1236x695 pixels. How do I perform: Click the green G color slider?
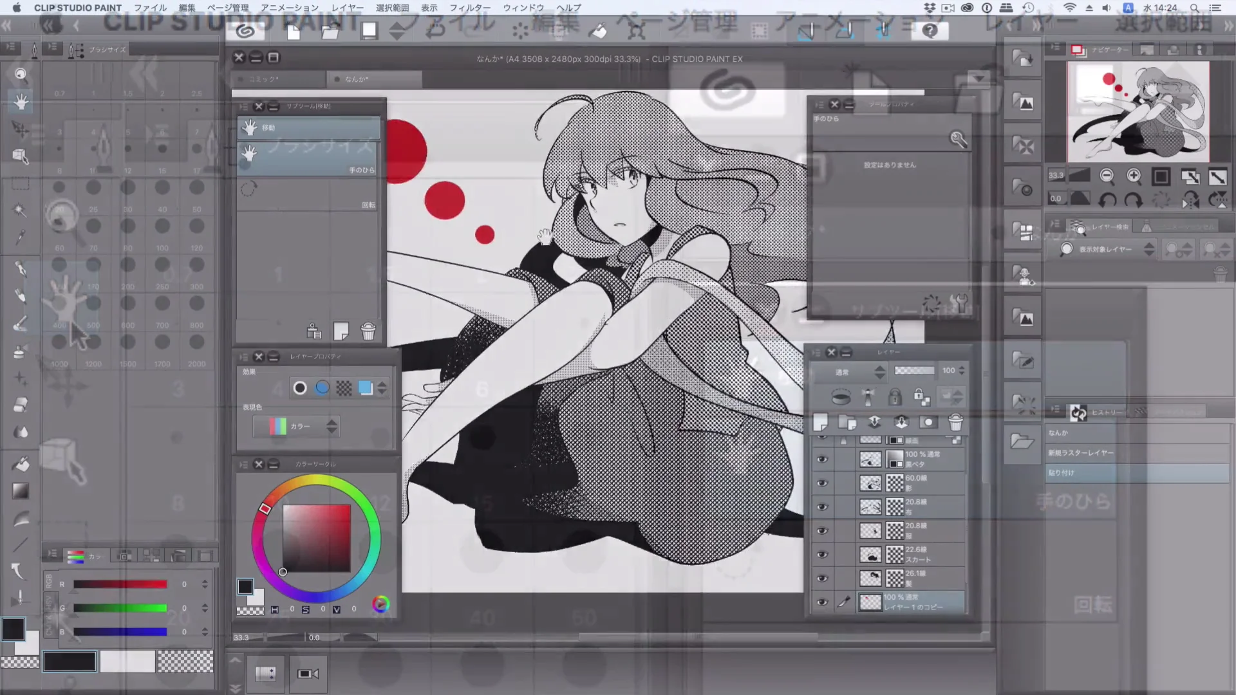(x=120, y=608)
